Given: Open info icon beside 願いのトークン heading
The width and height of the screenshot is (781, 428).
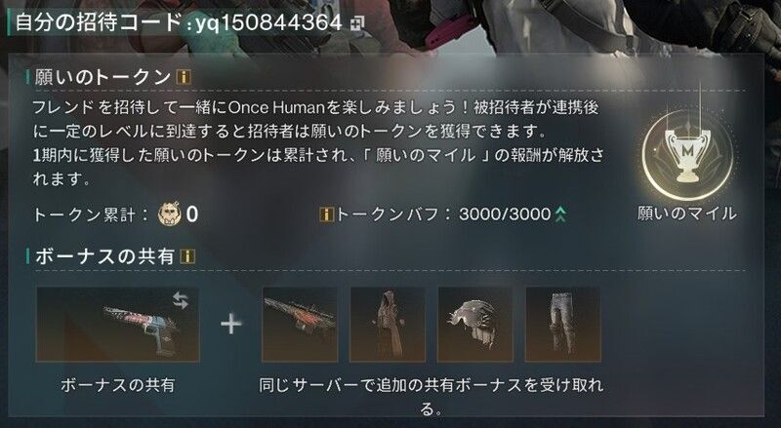Looking at the screenshot, I should tap(184, 77).
